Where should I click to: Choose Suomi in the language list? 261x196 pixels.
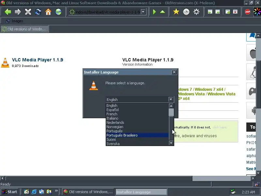pos(137,139)
